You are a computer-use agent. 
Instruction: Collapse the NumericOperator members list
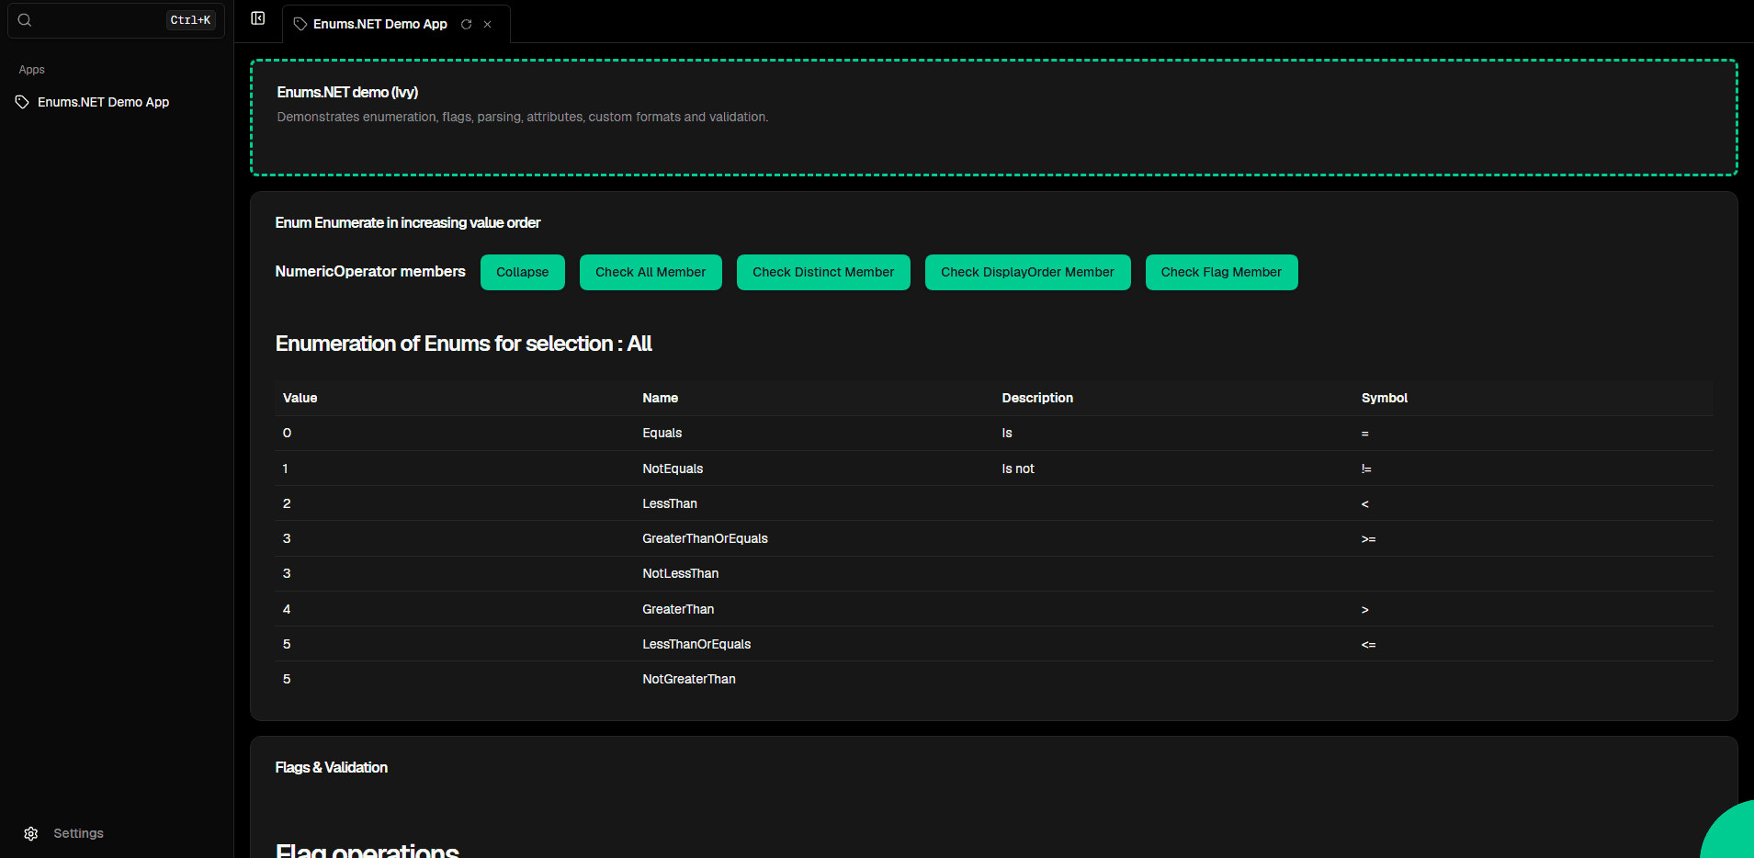click(522, 273)
